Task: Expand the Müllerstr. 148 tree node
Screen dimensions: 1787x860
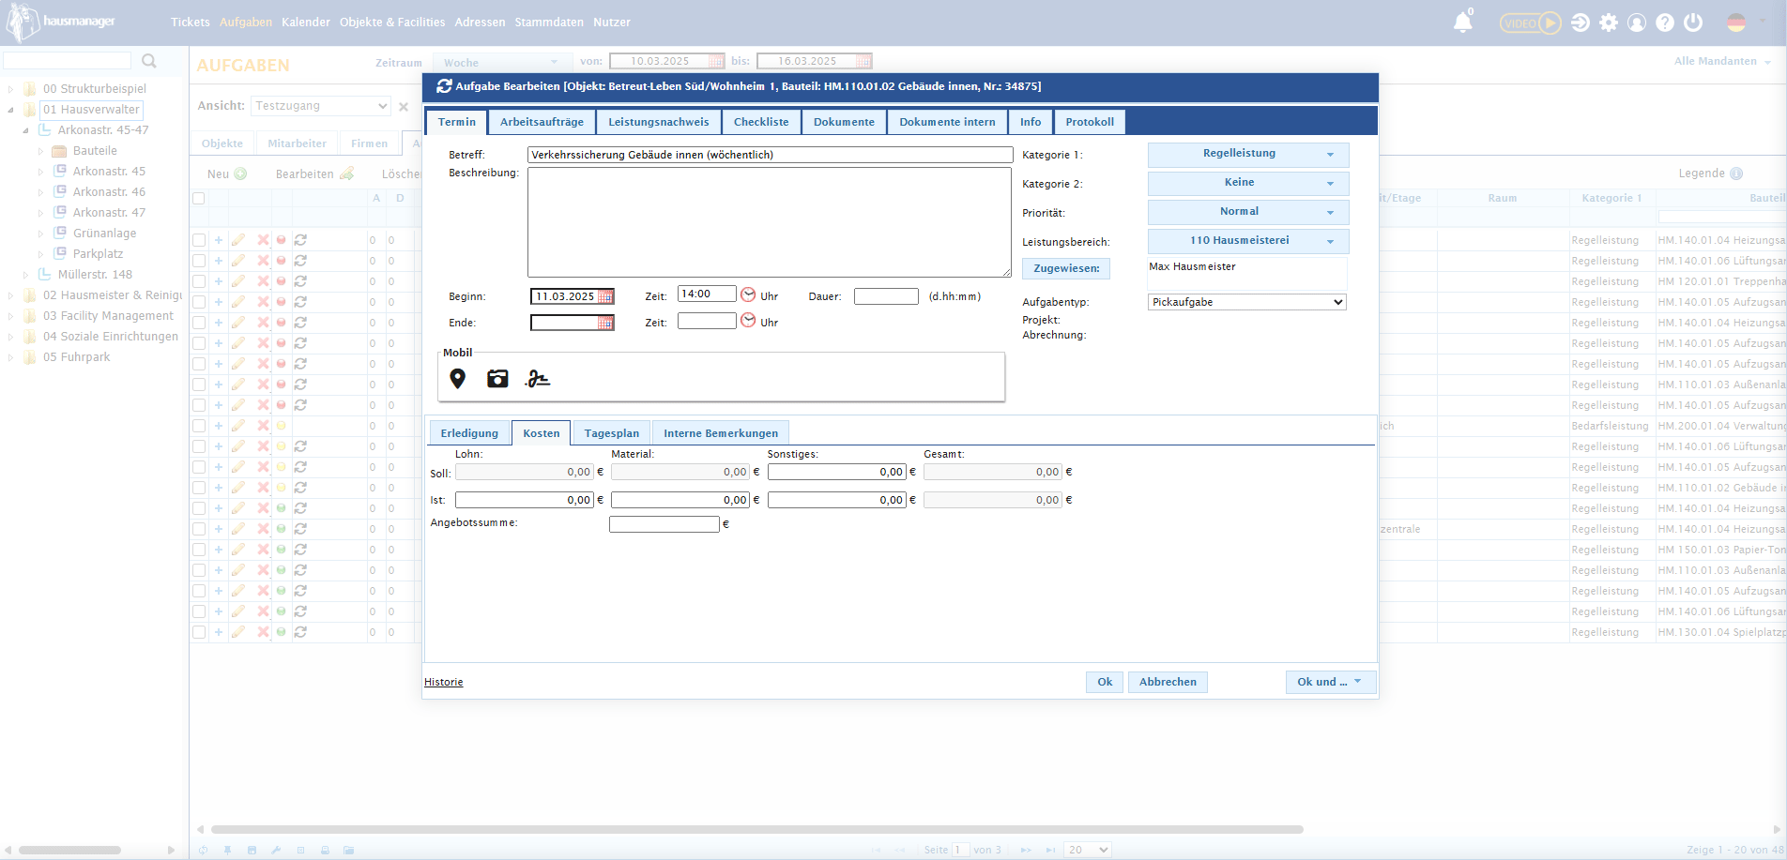Action: click(x=26, y=275)
